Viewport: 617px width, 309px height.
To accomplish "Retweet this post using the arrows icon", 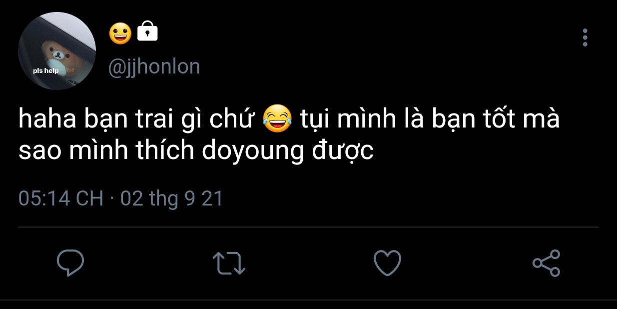I will point(229,263).
